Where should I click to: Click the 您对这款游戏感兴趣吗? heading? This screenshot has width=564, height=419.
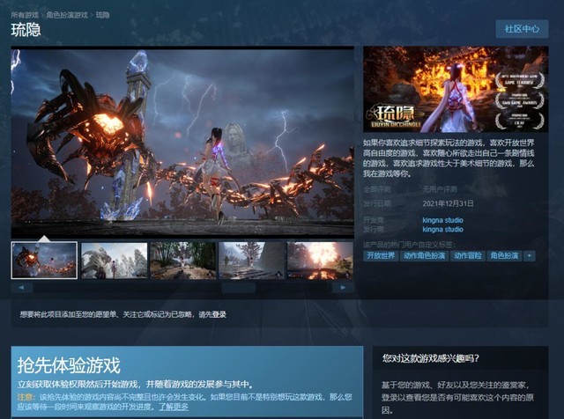(431, 358)
